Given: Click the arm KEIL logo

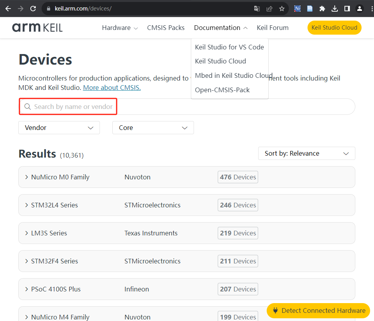Looking at the screenshot, I should 37,28.
